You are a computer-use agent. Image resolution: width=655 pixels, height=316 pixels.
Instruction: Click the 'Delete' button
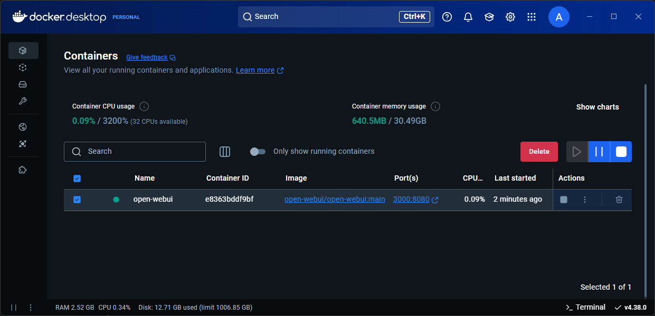(x=539, y=152)
